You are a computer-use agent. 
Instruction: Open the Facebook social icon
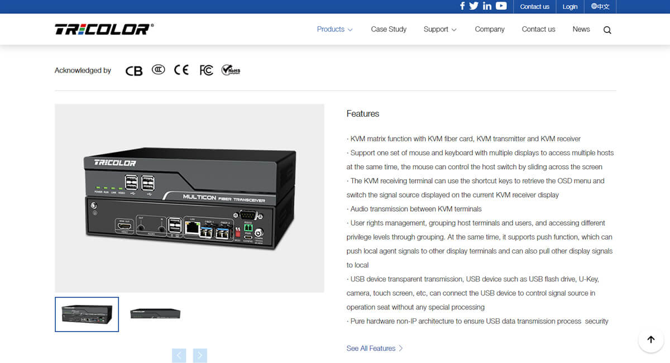pos(462,6)
